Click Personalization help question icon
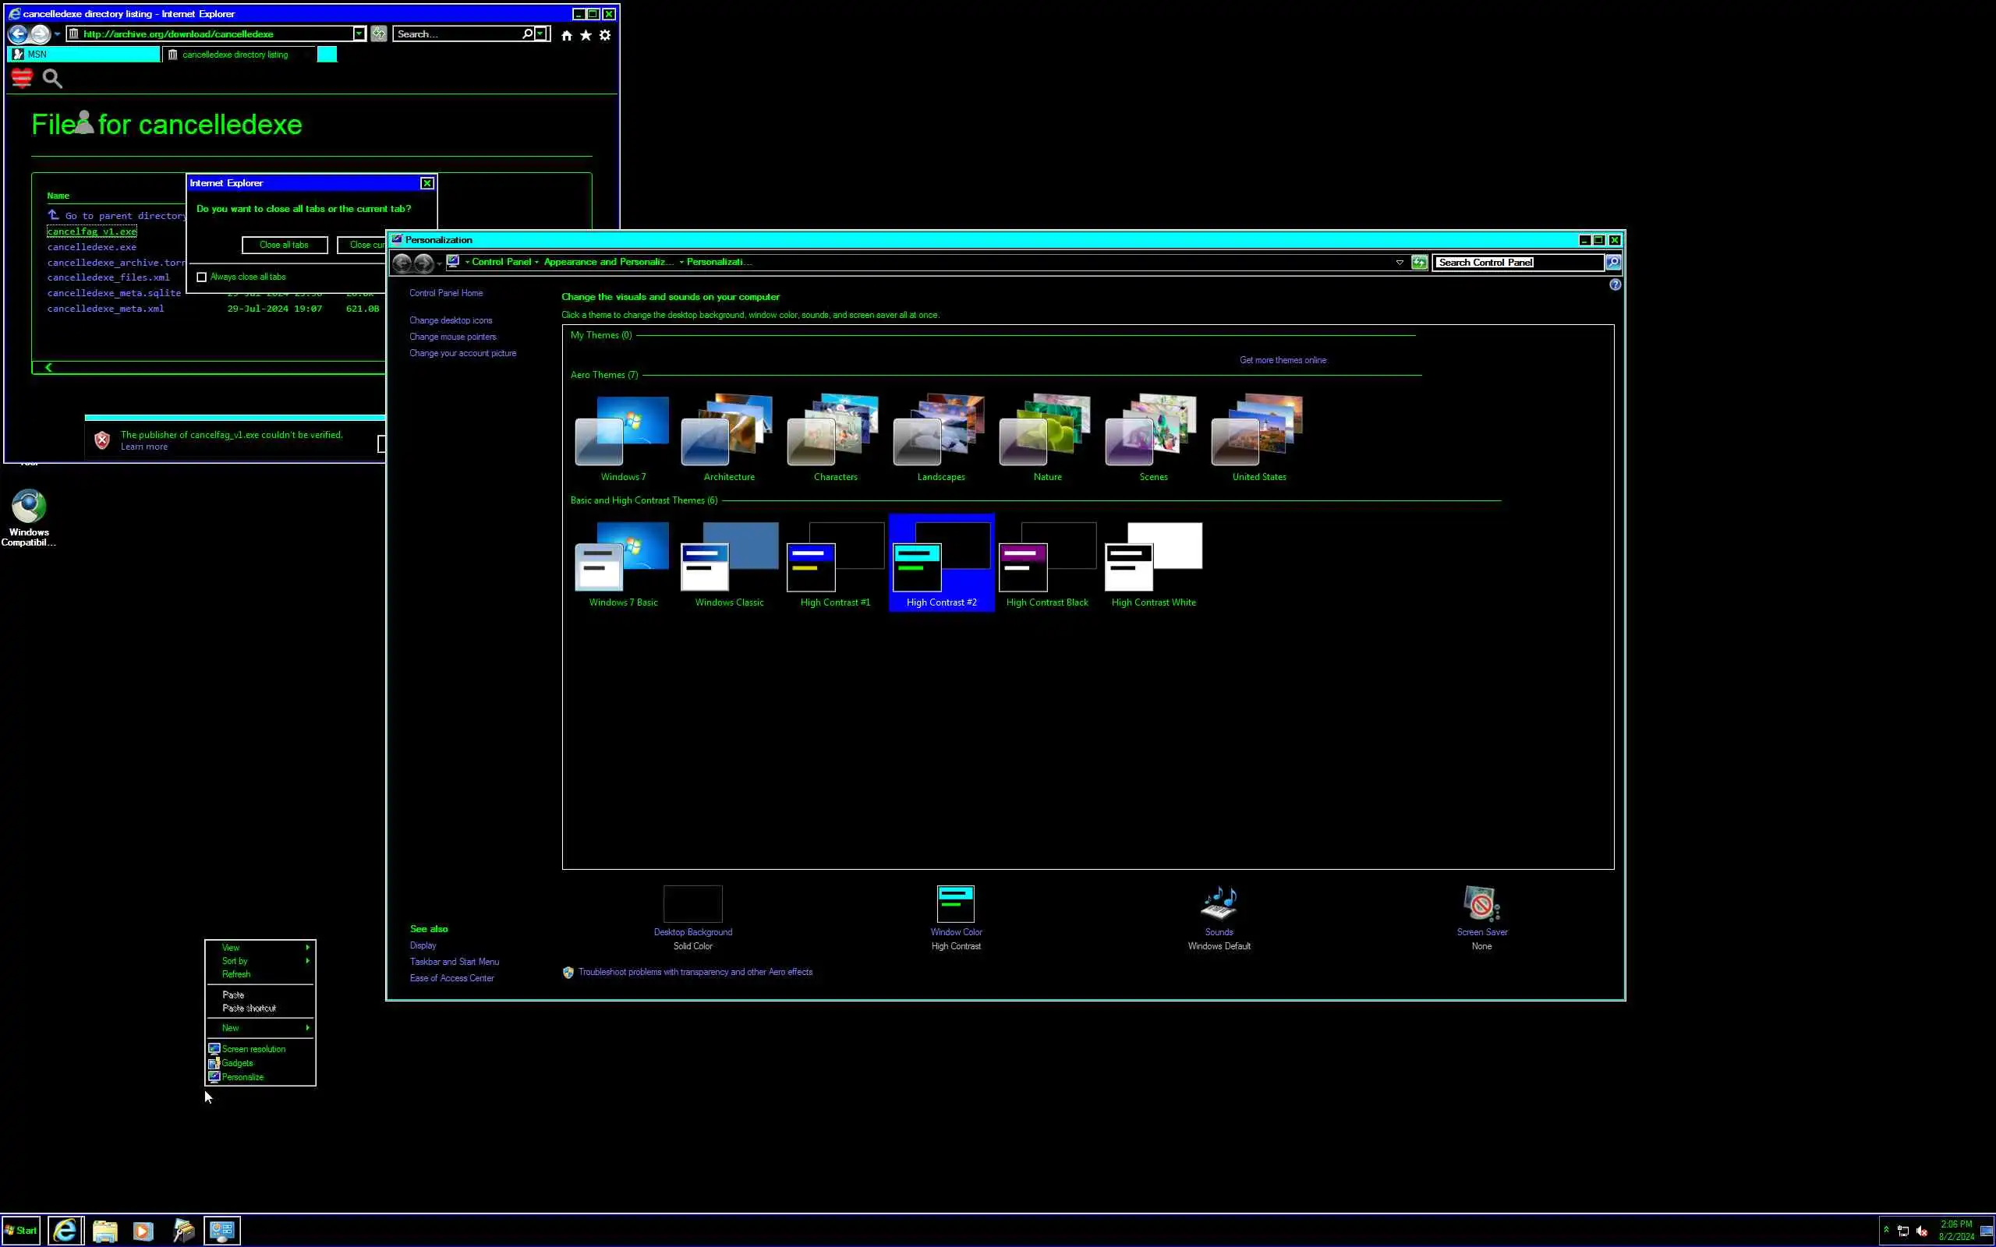 [x=1614, y=284]
